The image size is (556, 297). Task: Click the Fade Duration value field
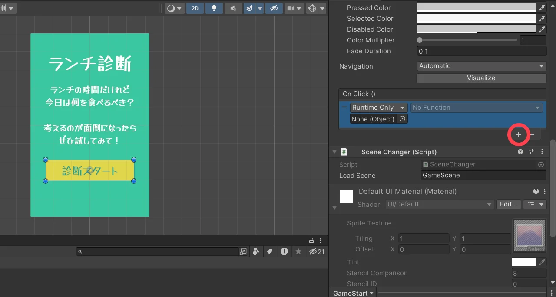(x=481, y=51)
